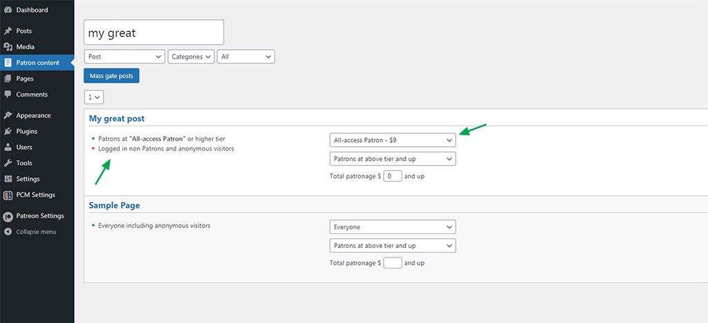Screen dimensions: 708x323
Task: Open the Everyone tier dropdown for Sample Page
Action: pos(393,227)
